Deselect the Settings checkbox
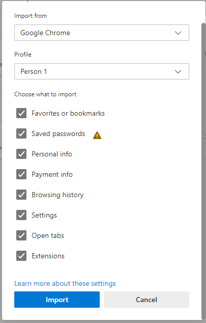206x323 pixels. [x=21, y=215]
